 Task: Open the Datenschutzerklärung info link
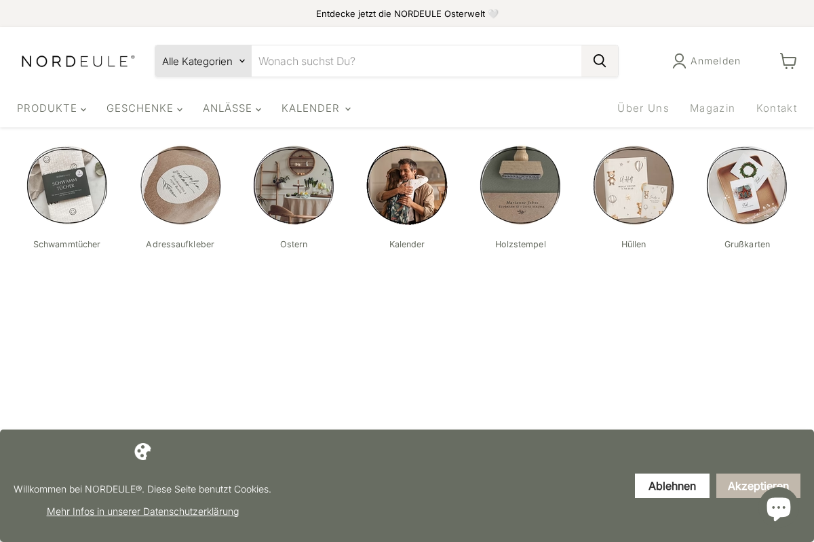pyautogui.click(x=142, y=511)
